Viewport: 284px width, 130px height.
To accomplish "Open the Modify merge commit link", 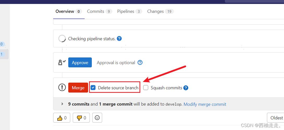I will 205,104.
